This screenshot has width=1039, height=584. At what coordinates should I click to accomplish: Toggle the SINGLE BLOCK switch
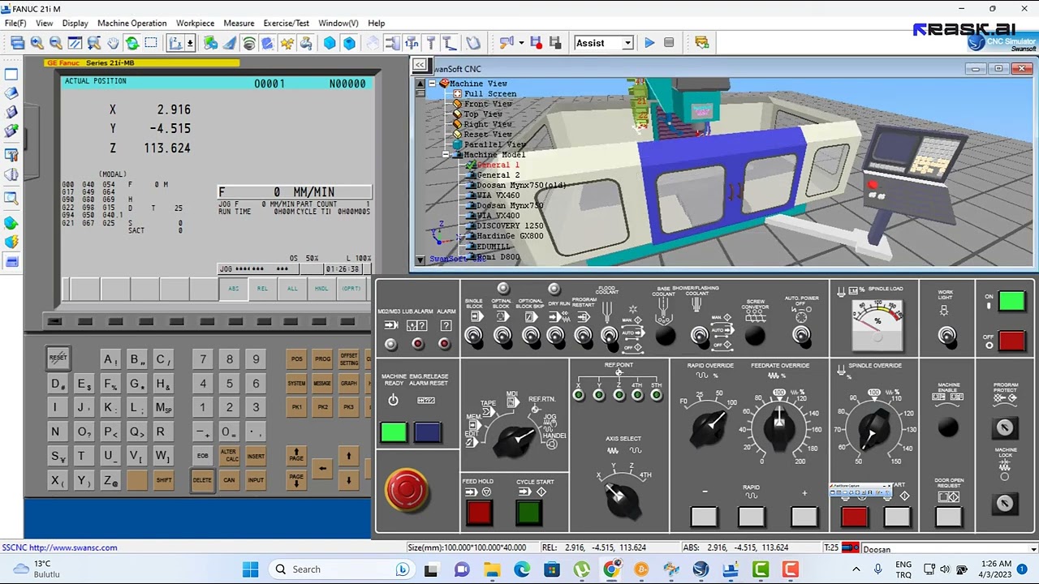[474, 336]
